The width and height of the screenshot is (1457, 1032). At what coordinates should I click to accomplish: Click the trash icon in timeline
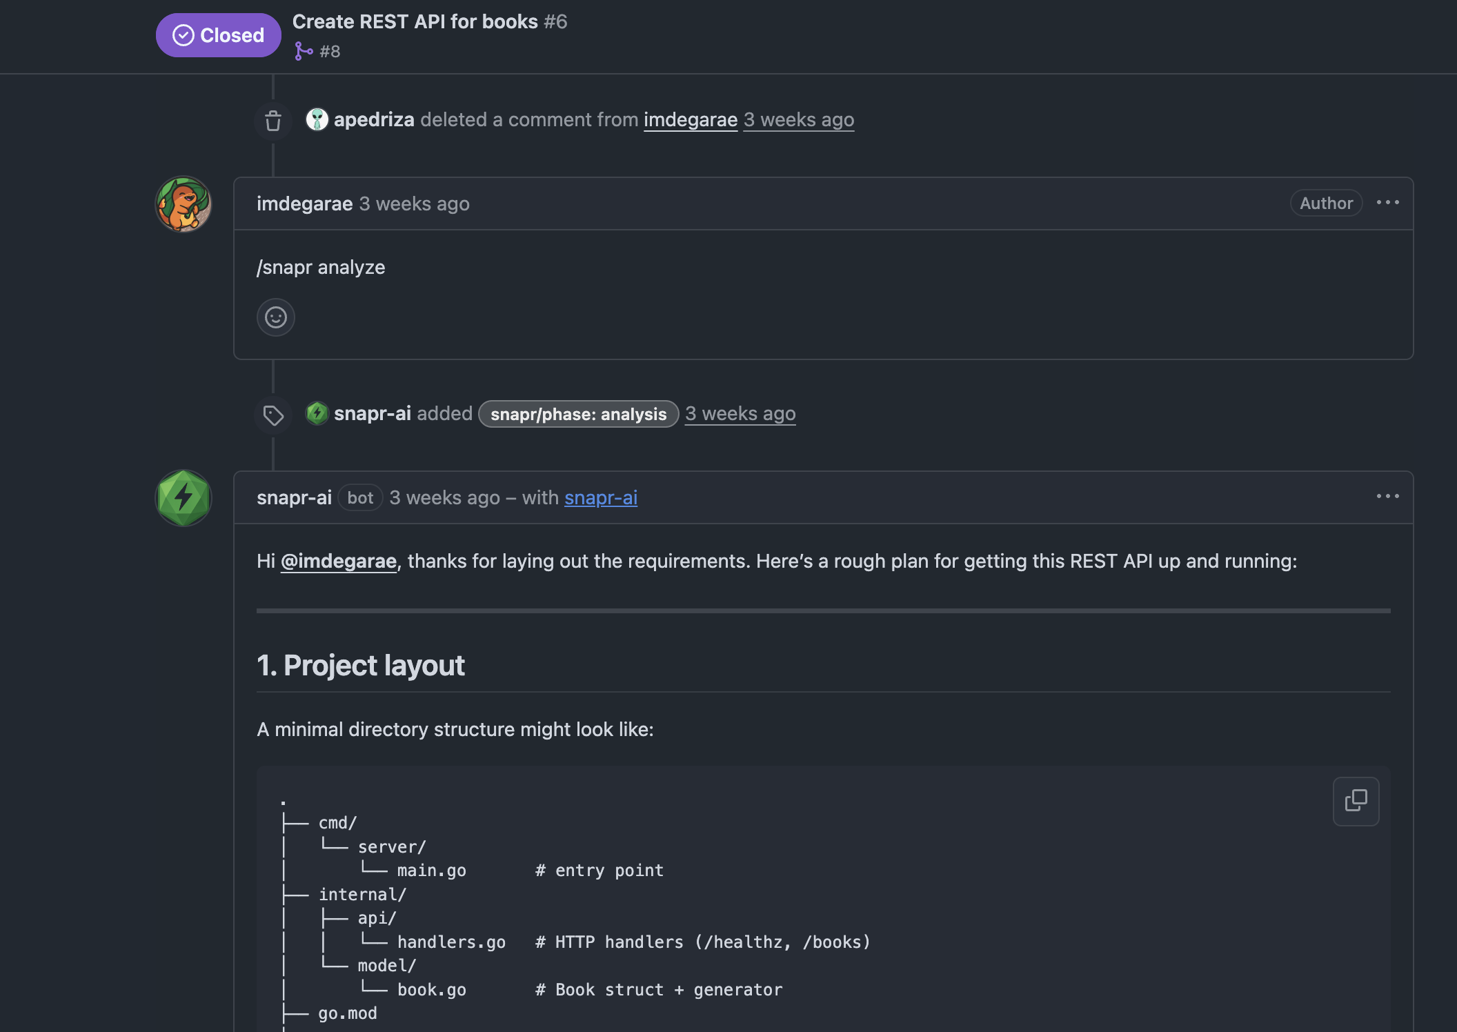pos(273,121)
